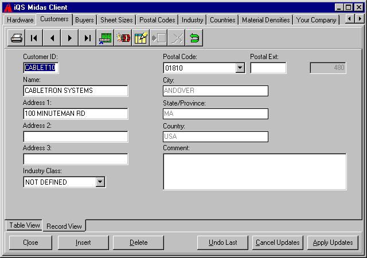Click the Country field showing USA
367x258 pixels.
coord(216,136)
